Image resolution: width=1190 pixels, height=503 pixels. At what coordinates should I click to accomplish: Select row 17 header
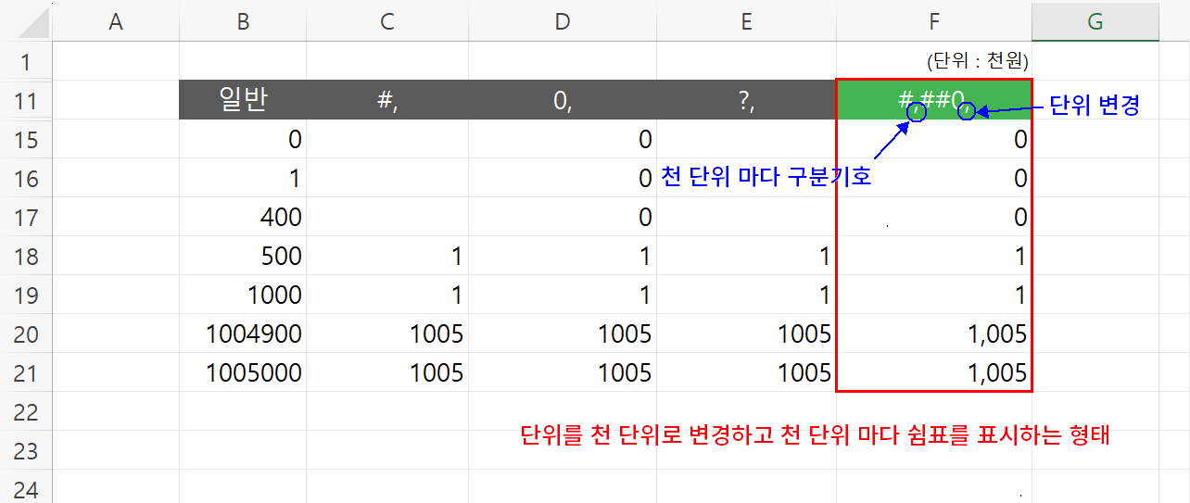(26, 217)
